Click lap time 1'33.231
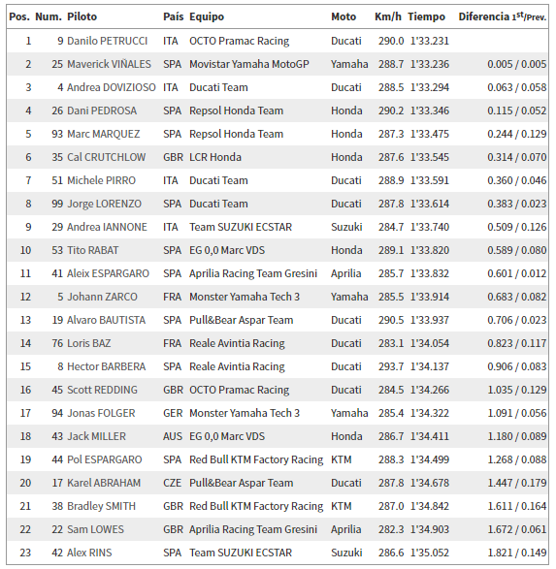This screenshot has height=569, width=556. pos(430,41)
